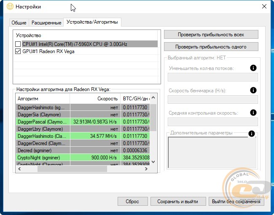Show info for Скорость бенчмарка (H/s)
The width and height of the screenshot is (274, 215).
253,90
